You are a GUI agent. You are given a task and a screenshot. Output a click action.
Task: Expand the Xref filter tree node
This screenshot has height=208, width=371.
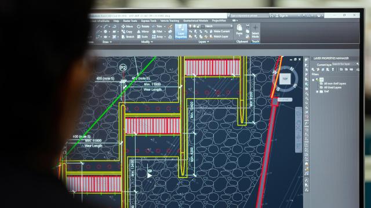point(318,91)
